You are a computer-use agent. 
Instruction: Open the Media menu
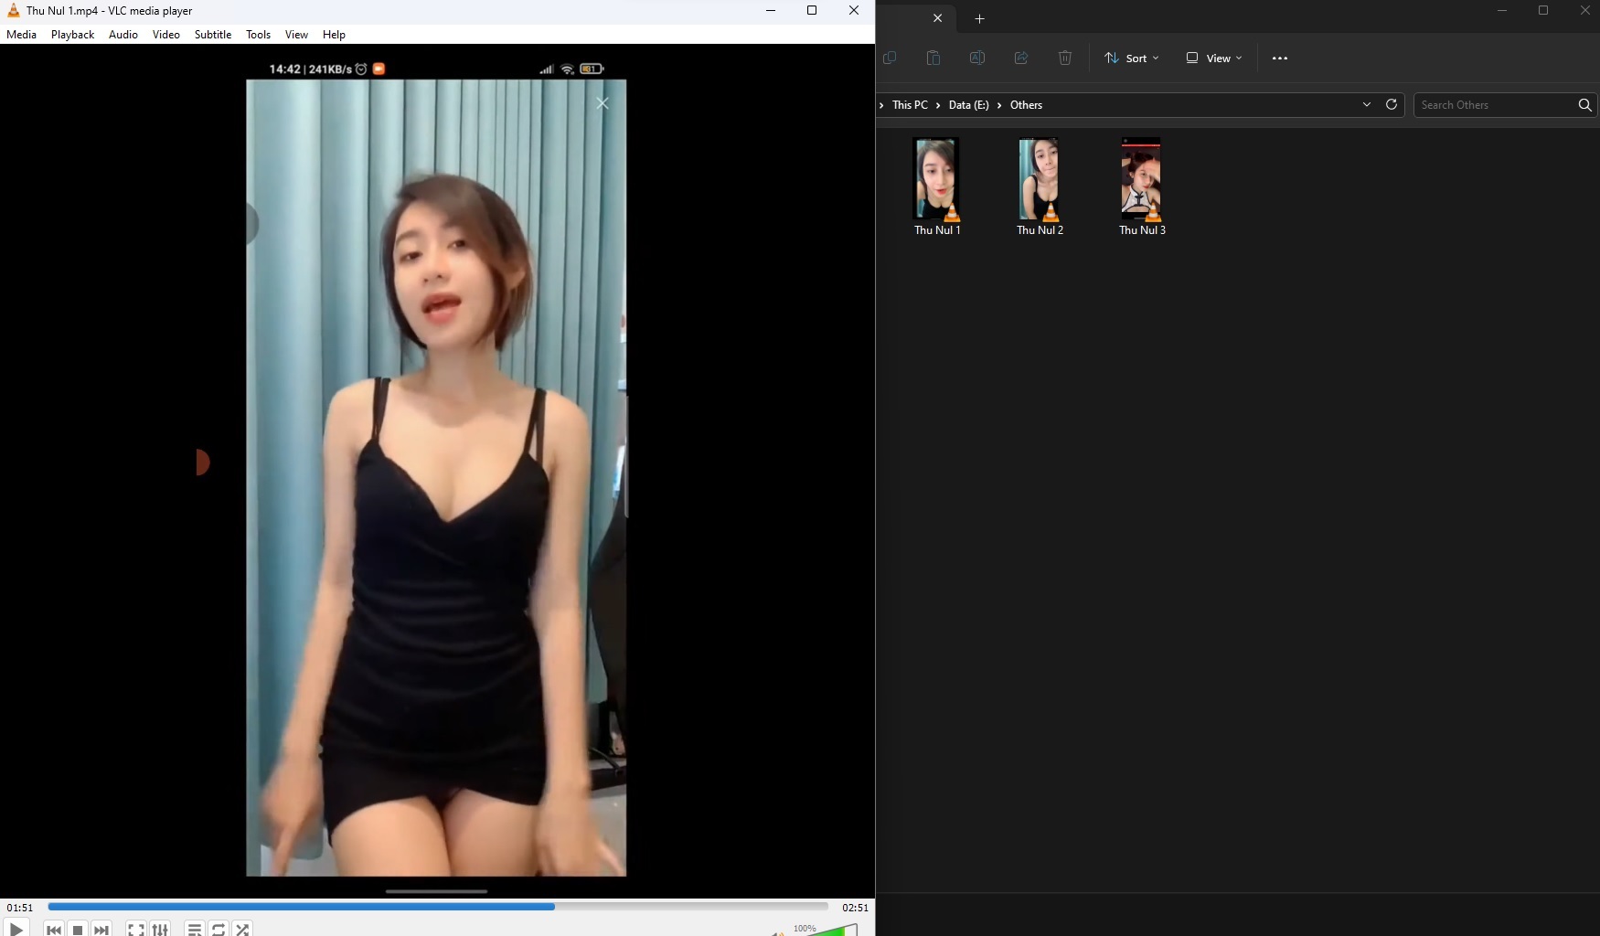22,35
